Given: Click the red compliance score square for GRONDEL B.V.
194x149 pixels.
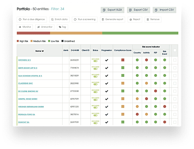Looking at the screenshot, I should (123, 60).
